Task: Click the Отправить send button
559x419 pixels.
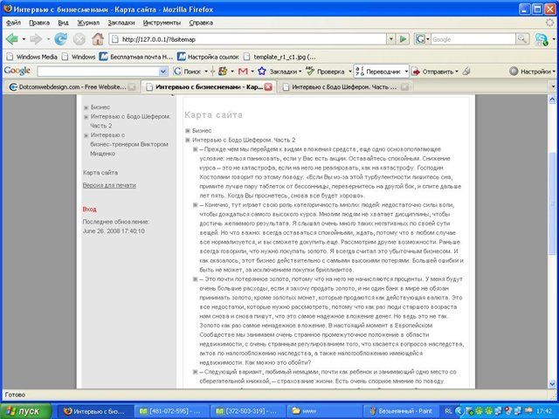Action: (433, 72)
